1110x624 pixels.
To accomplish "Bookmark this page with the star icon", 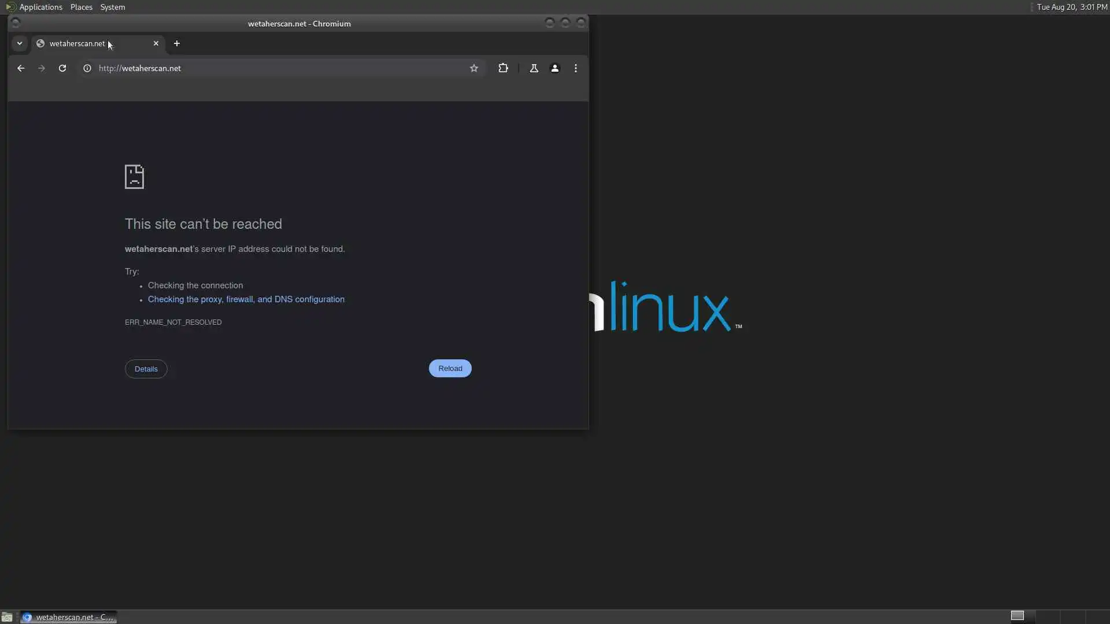I will tap(474, 68).
